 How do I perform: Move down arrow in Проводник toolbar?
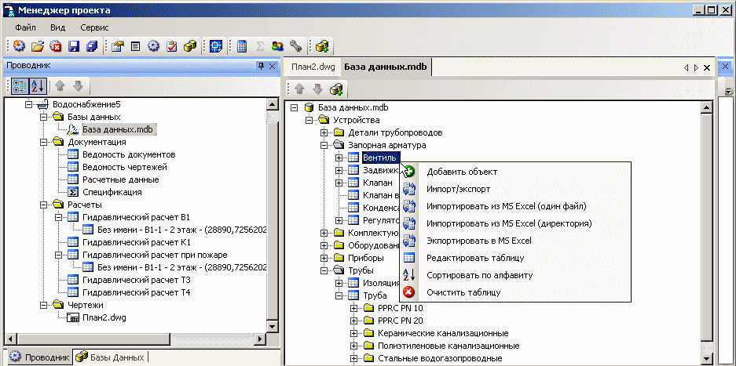point(78,85)
